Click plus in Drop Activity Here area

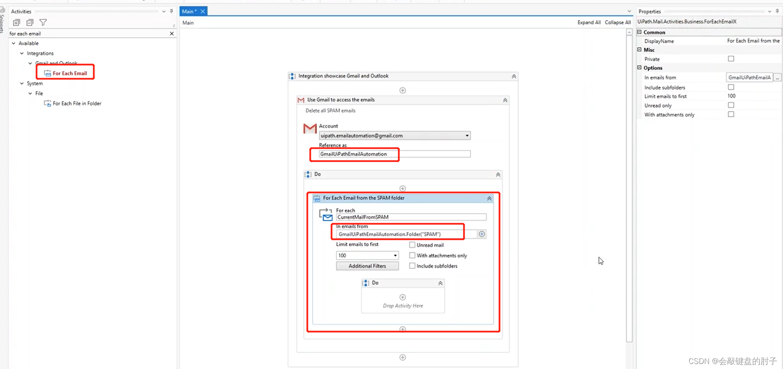[x=403, y=297]
